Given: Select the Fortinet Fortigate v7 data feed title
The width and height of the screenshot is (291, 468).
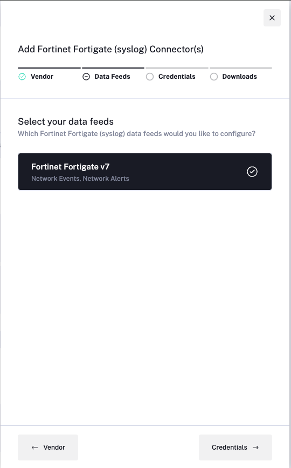Looking at the screenshot, I should [70, 167].
